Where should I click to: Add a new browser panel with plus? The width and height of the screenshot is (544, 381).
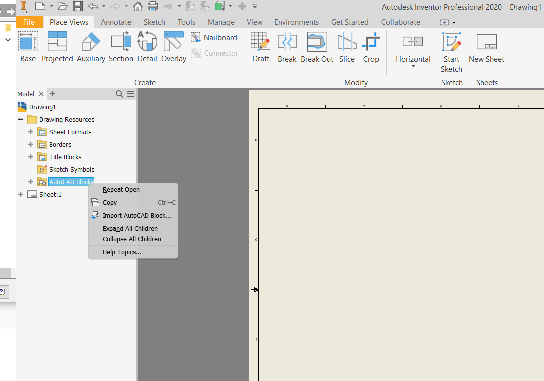tap(52, 94)
